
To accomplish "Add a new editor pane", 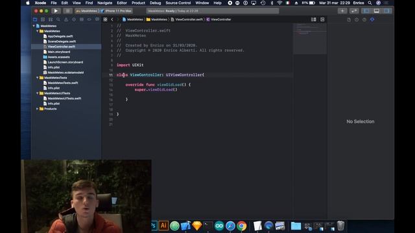I will tap(322, 19).
